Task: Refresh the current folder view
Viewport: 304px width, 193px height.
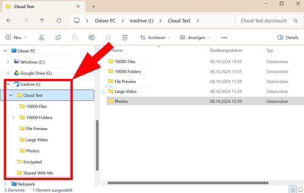Action: tap(59, 21)
